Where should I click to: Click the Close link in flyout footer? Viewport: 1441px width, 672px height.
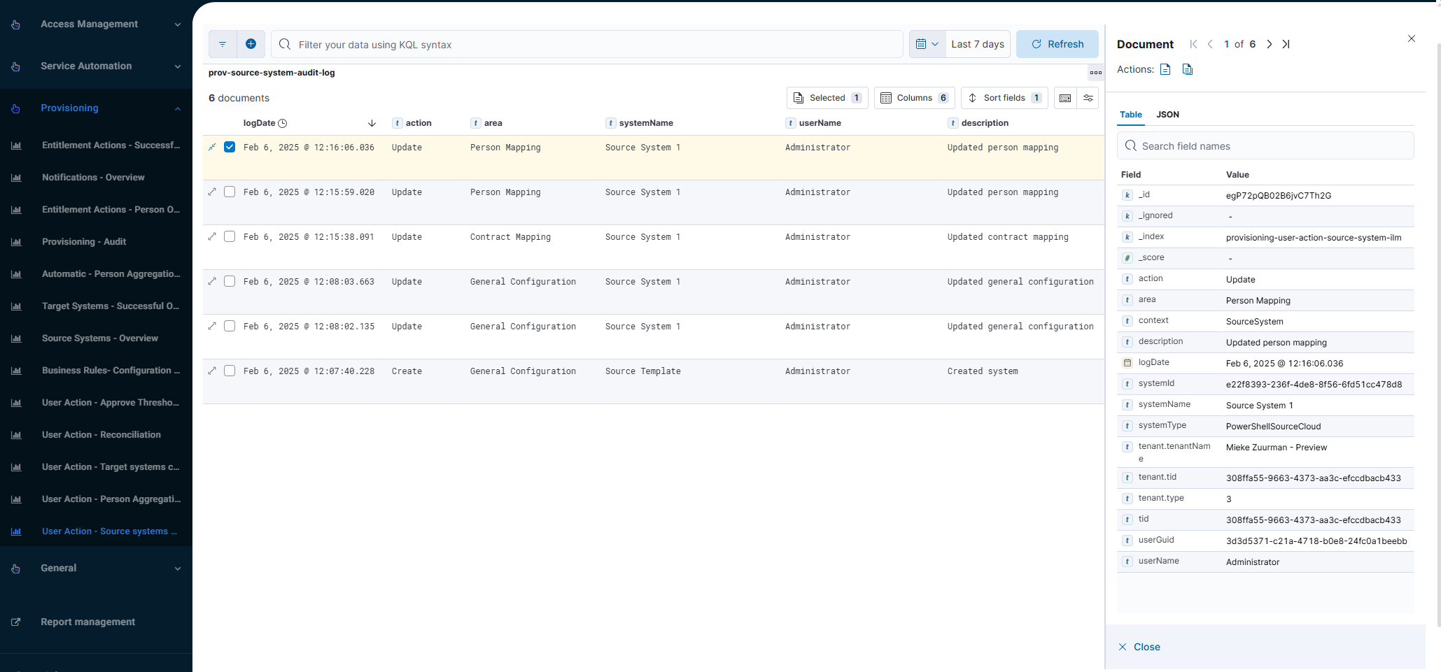[1139, 647]
